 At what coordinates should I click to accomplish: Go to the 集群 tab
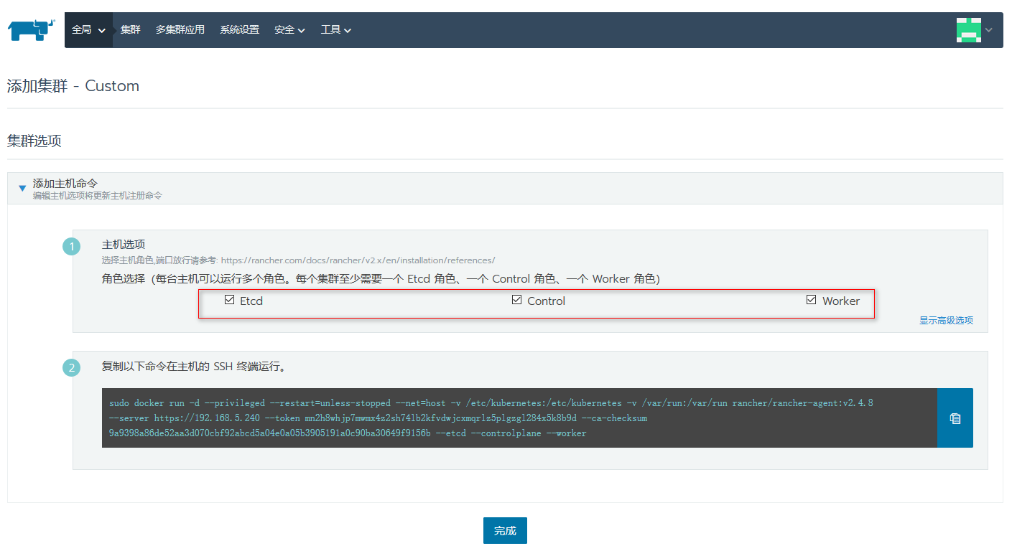click(x=131, y=30)
